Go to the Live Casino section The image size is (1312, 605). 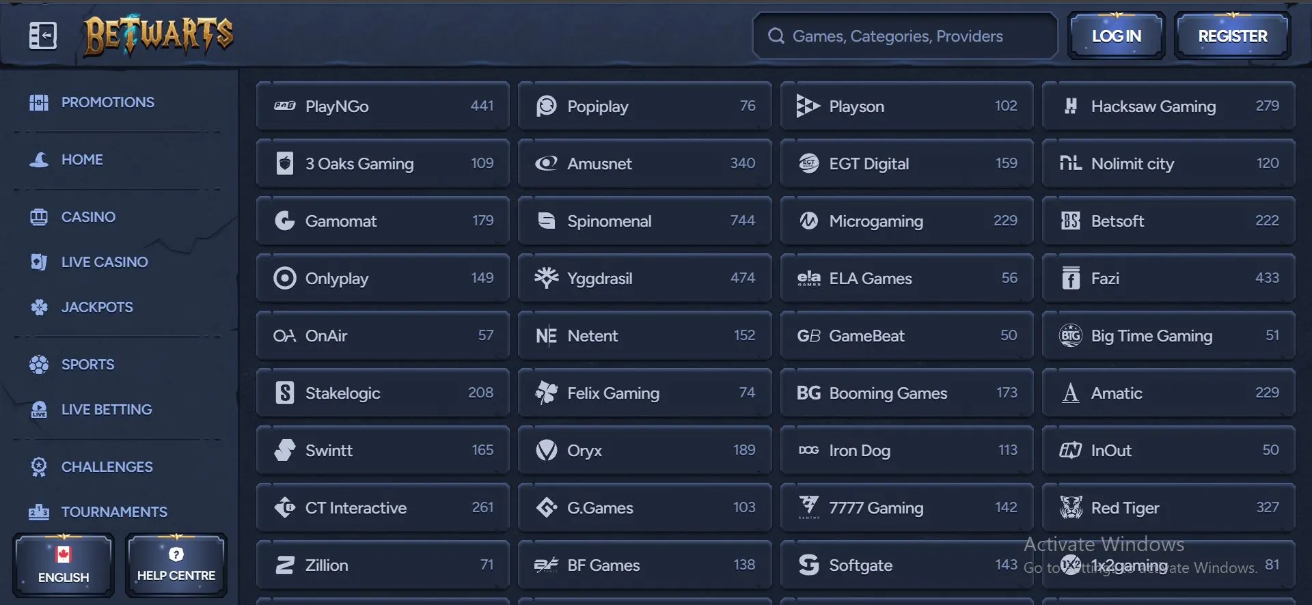(x=104, y=262)
